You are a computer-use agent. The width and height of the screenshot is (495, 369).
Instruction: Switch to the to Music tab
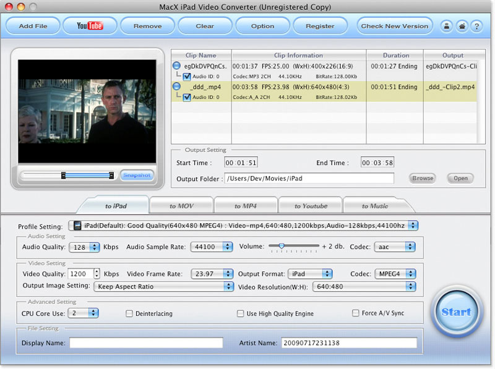pos(375,206)
